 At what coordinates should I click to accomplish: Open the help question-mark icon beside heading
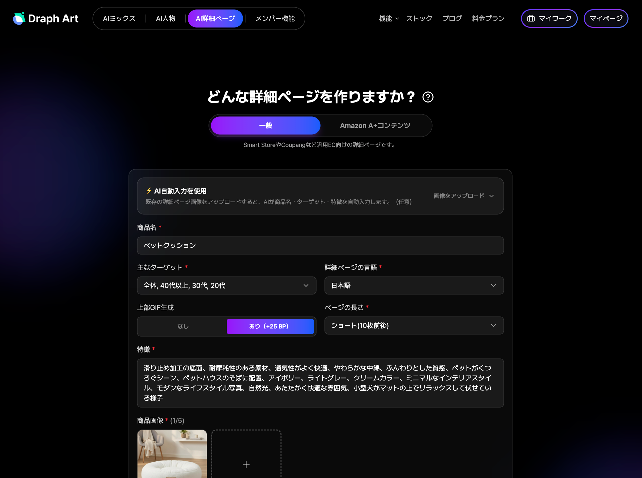pyautogui.click(x=428, y=97)
